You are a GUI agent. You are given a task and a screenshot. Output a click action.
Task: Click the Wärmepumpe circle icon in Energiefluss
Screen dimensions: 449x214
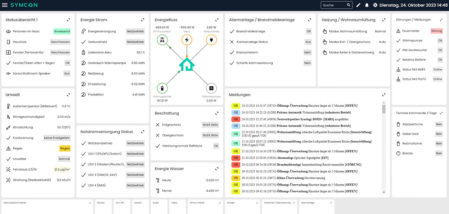point(211,88)
